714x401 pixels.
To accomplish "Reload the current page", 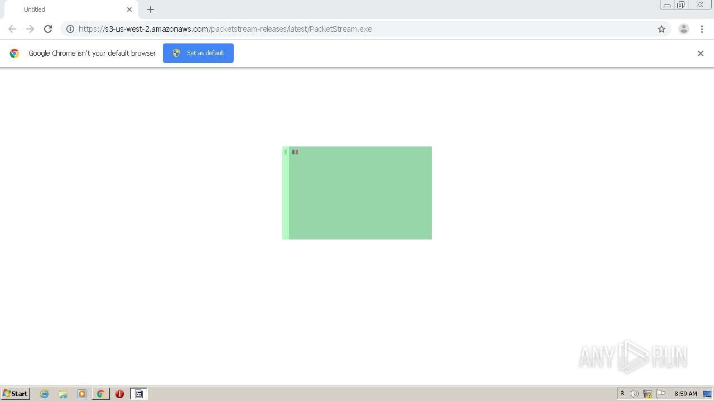I will coord(48,29).
